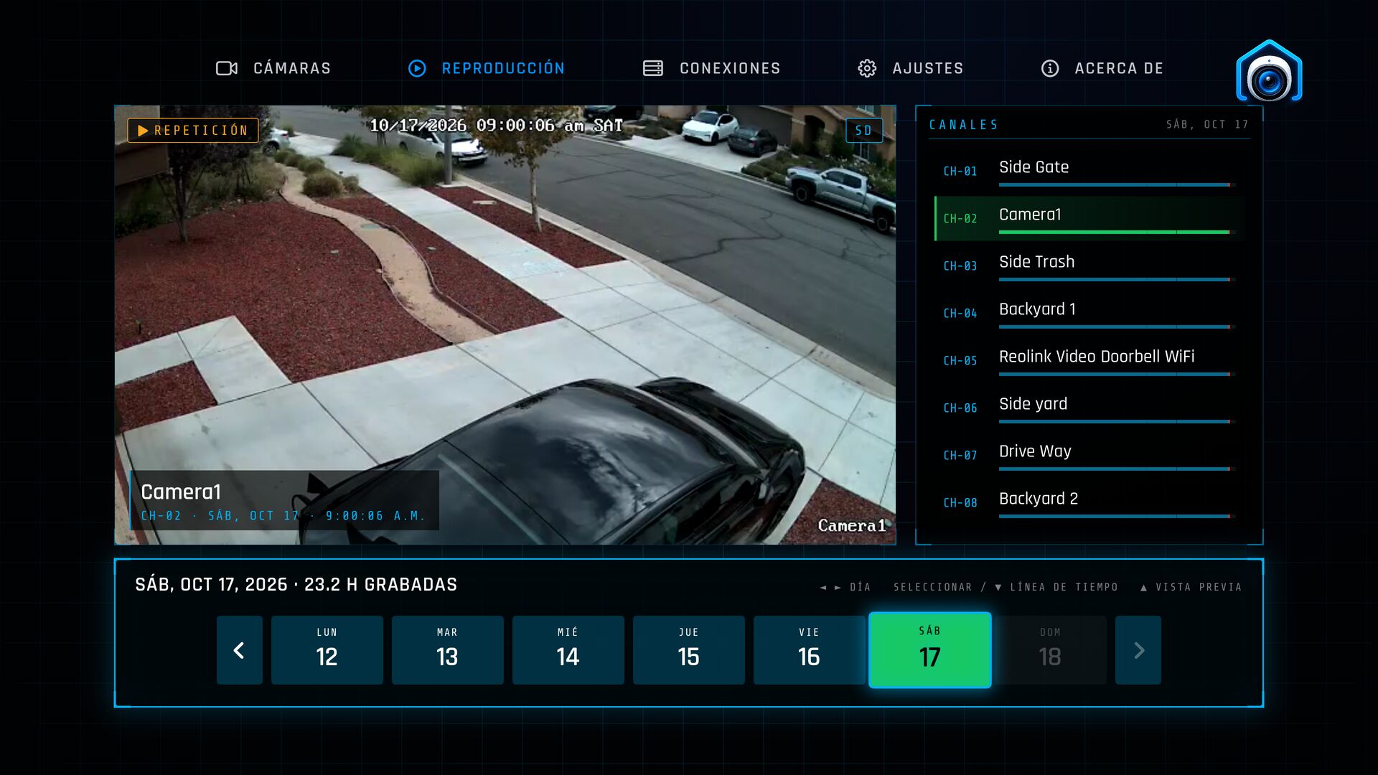Click the Drive Way channel timeline bar

coord(1115,469)
